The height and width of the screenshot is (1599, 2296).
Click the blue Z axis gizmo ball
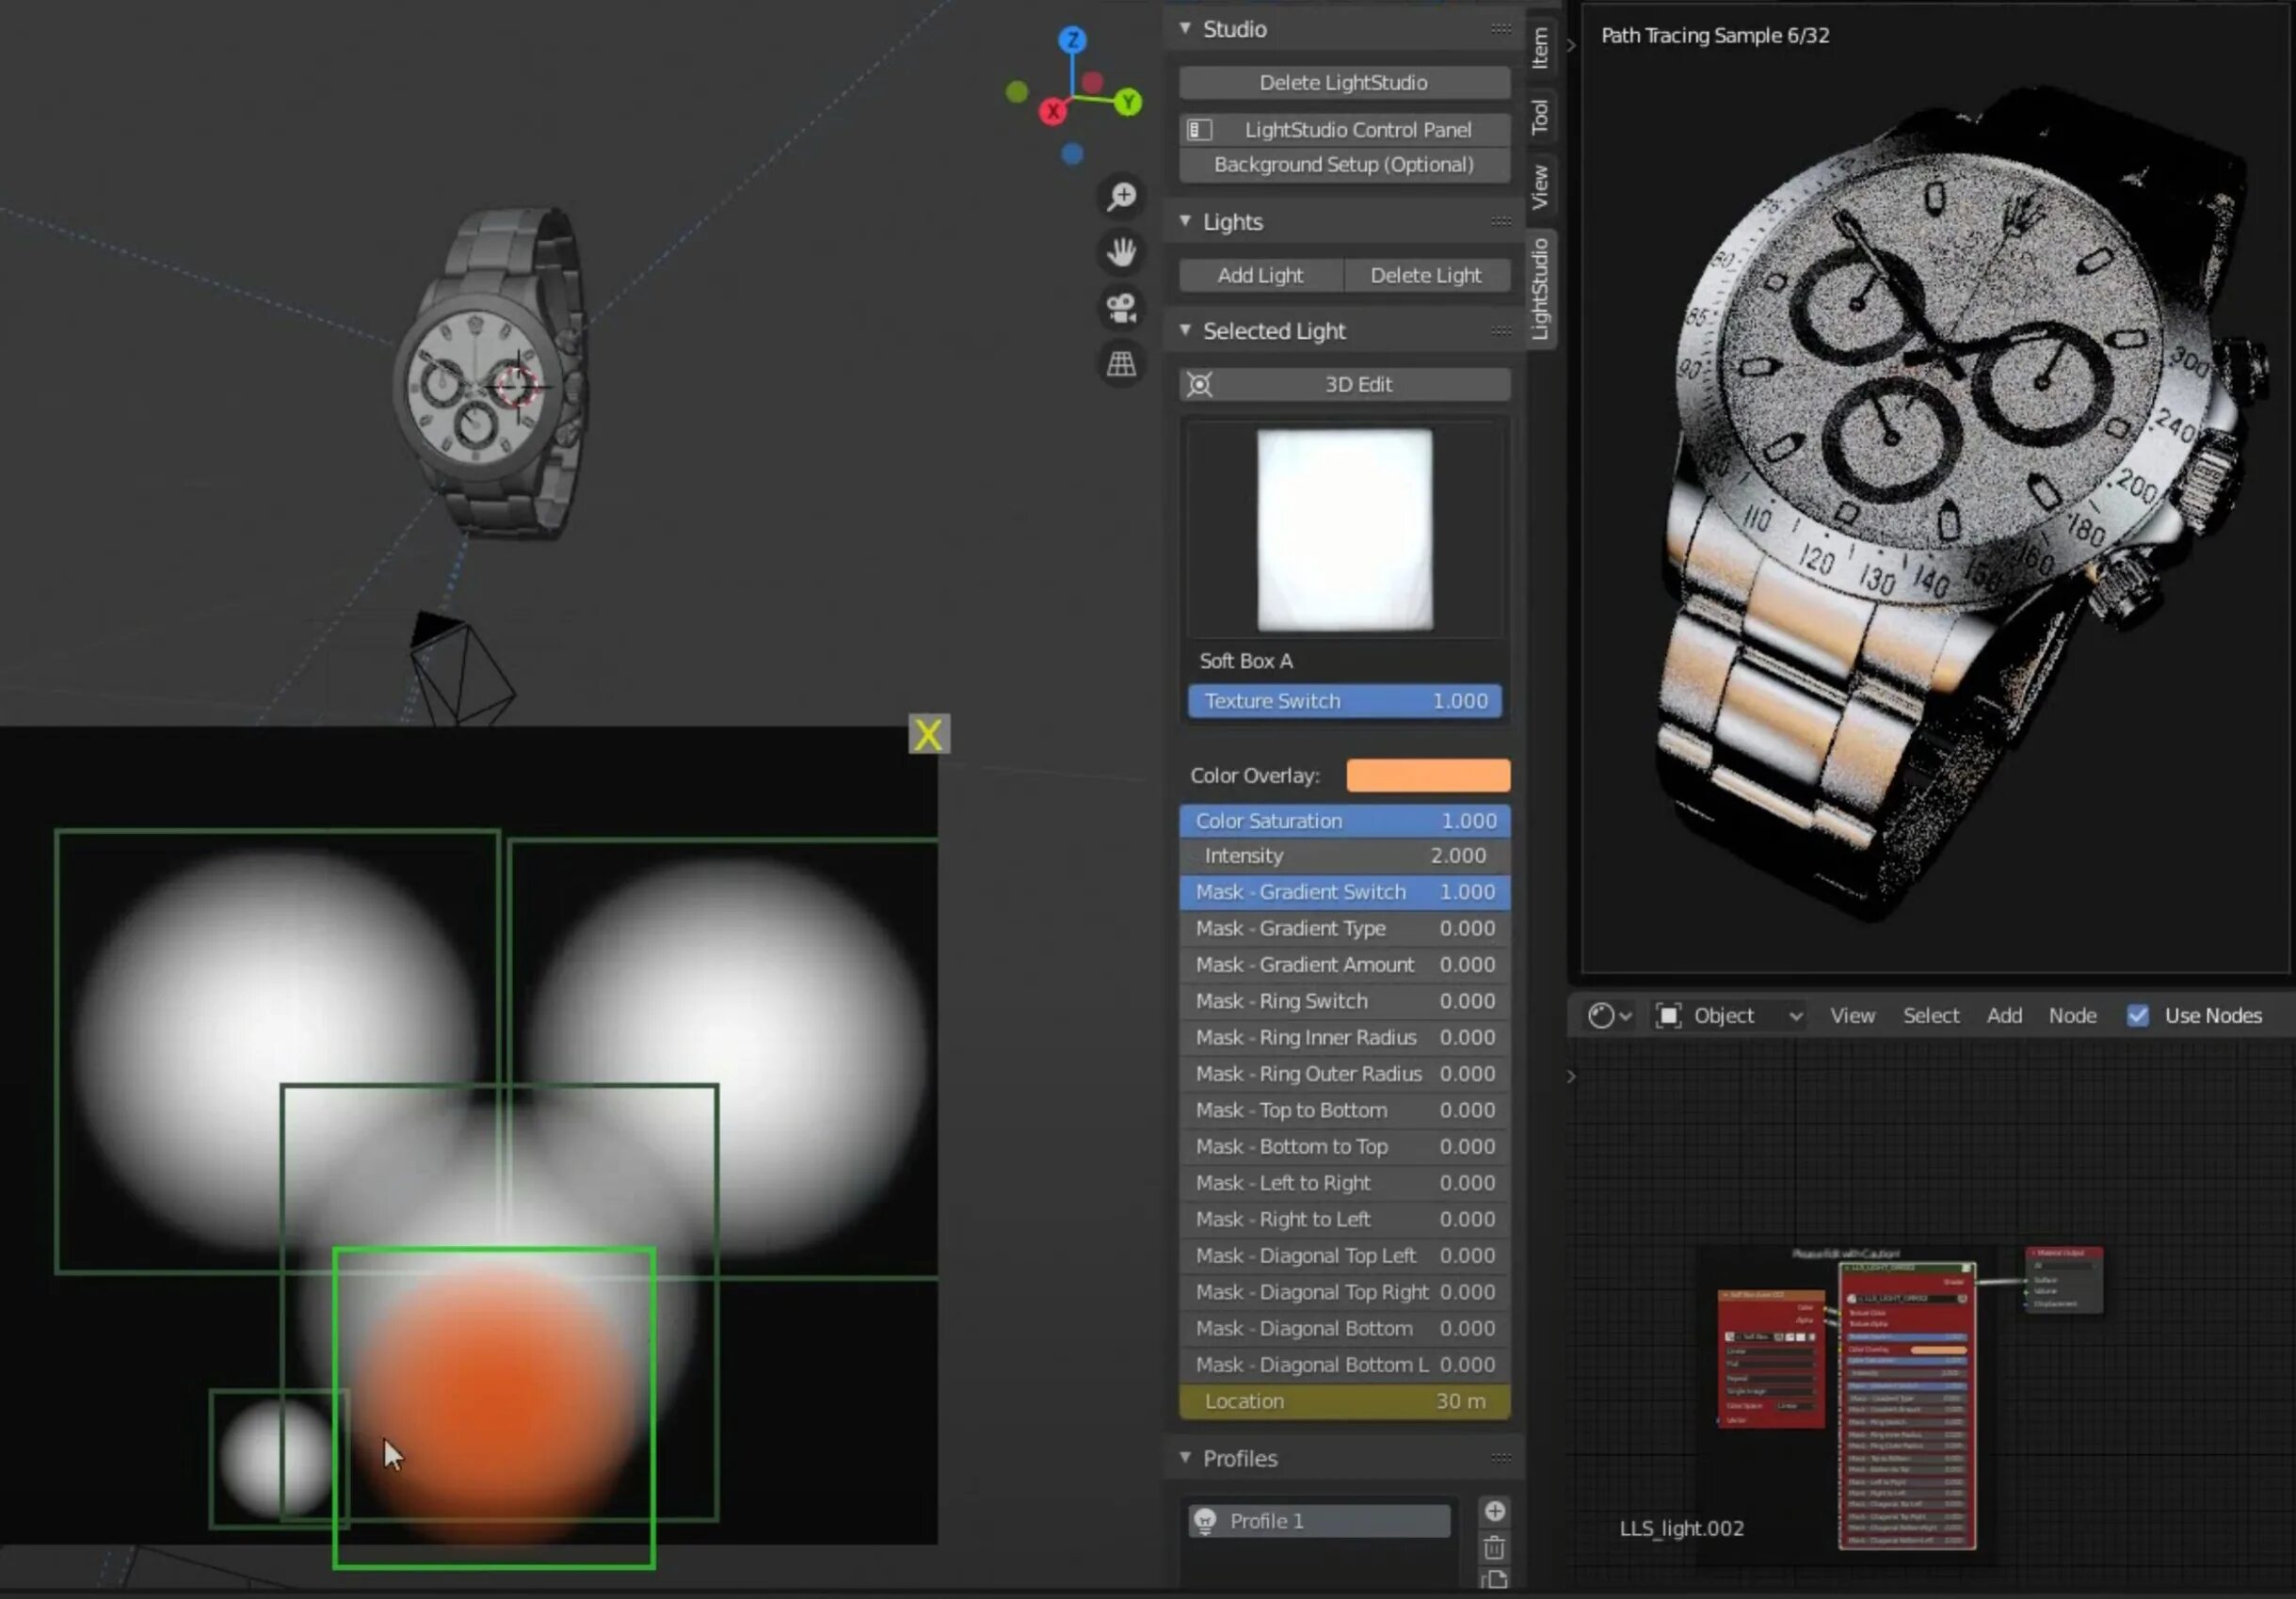(1073, 40)
